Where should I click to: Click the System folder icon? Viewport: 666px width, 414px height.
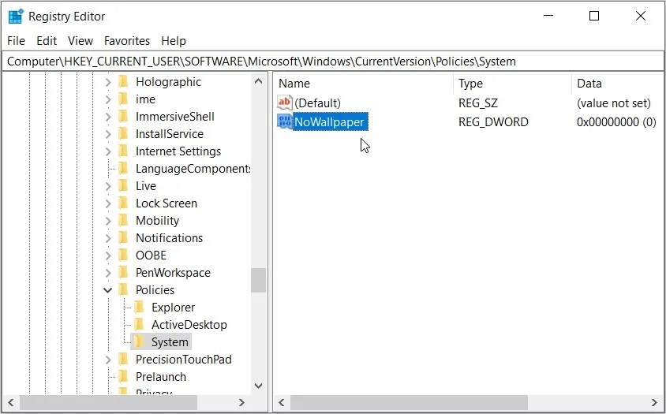(x=139, y=341)
